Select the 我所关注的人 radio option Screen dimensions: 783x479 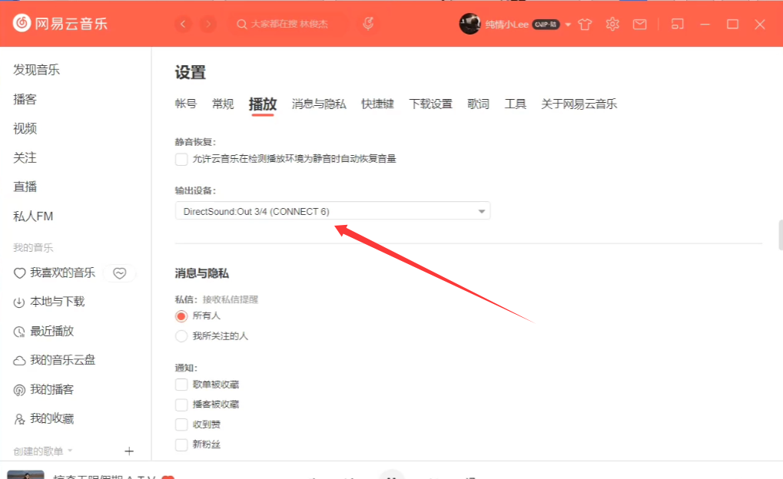pyautogui.click(x=181, y=335)
